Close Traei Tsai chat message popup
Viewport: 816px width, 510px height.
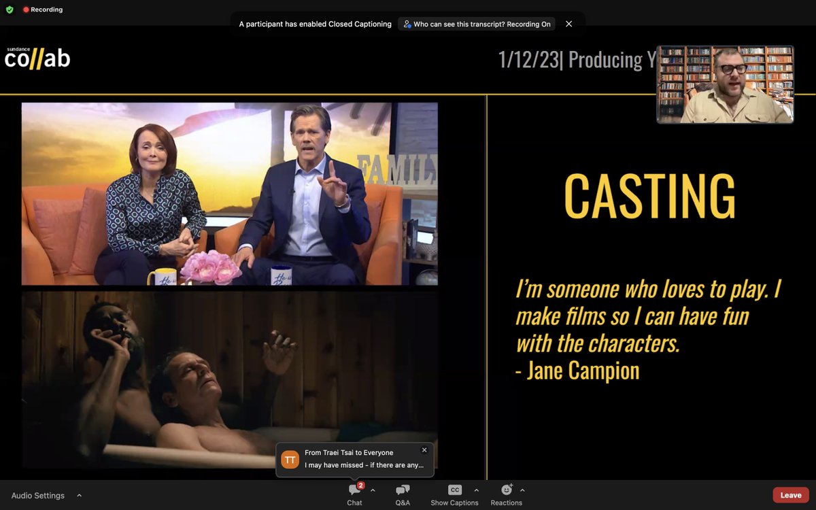pyautogui.click(x=424, y=450)
